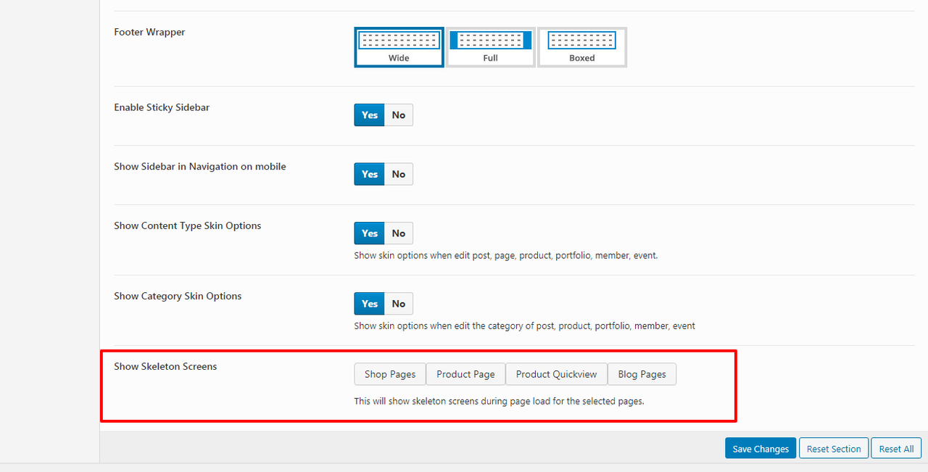This screenshot has width=928, height=472.
Task: Turn off Sidebar in Navigation on mobile
Action: [x=399, y=174]
